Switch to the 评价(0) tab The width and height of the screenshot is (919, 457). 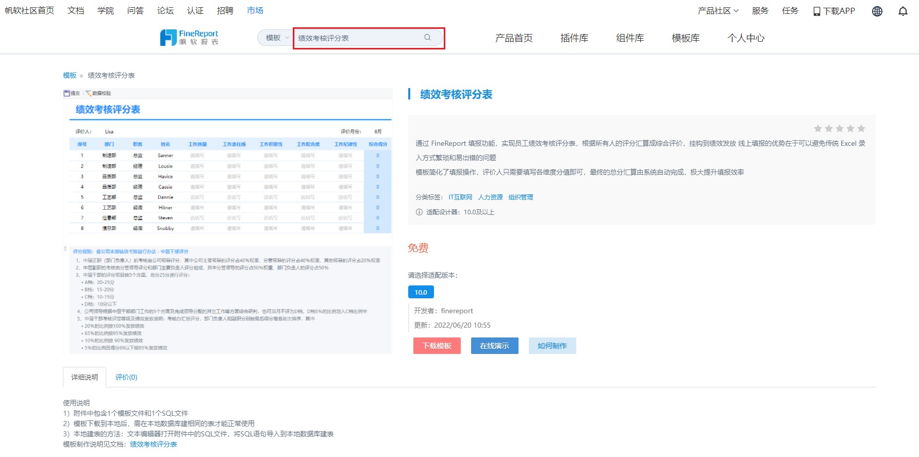[126, 377]
